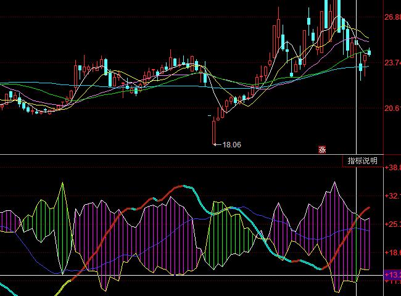Click the 23.74 price axis label
The image size is (401, 296).
(x=392, y=62)
